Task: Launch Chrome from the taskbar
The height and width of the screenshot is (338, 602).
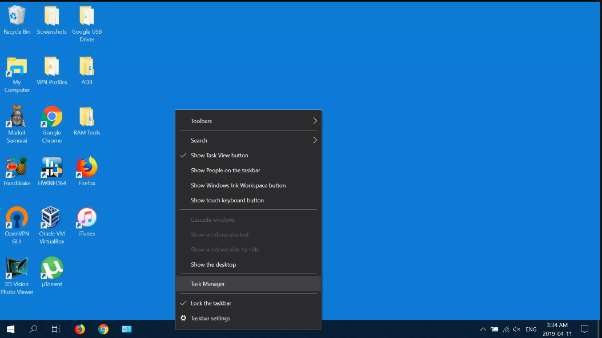Action: [103, 329]
